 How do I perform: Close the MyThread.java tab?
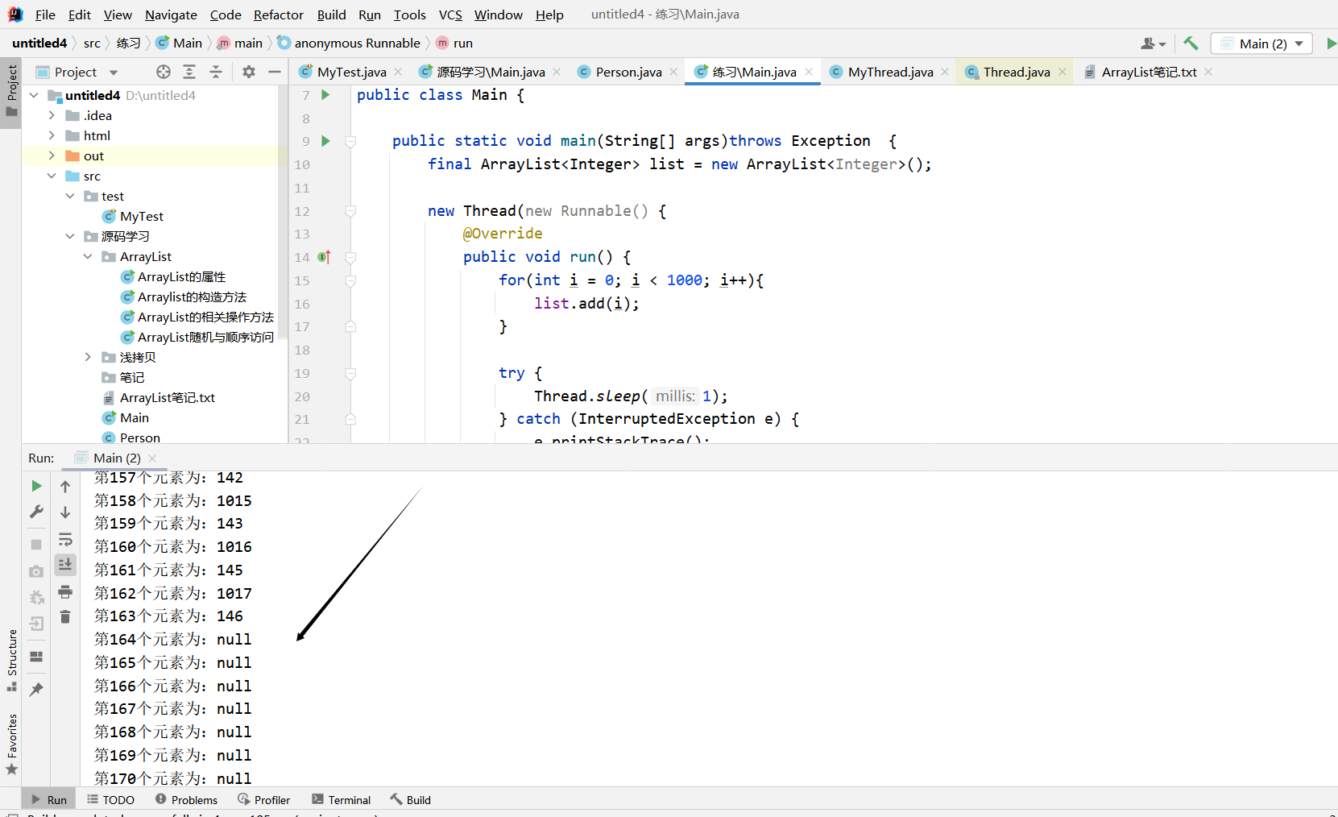945,72
